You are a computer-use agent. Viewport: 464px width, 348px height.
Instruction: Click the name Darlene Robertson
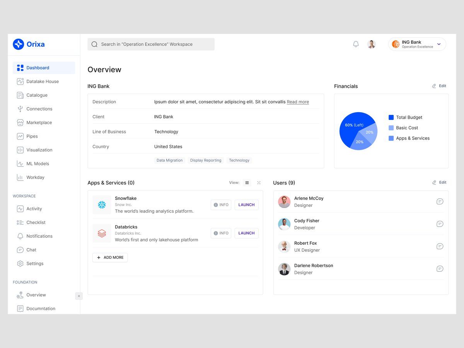[314, 266]
